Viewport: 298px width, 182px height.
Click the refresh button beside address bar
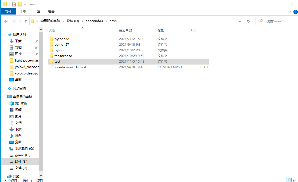[248, 21]
